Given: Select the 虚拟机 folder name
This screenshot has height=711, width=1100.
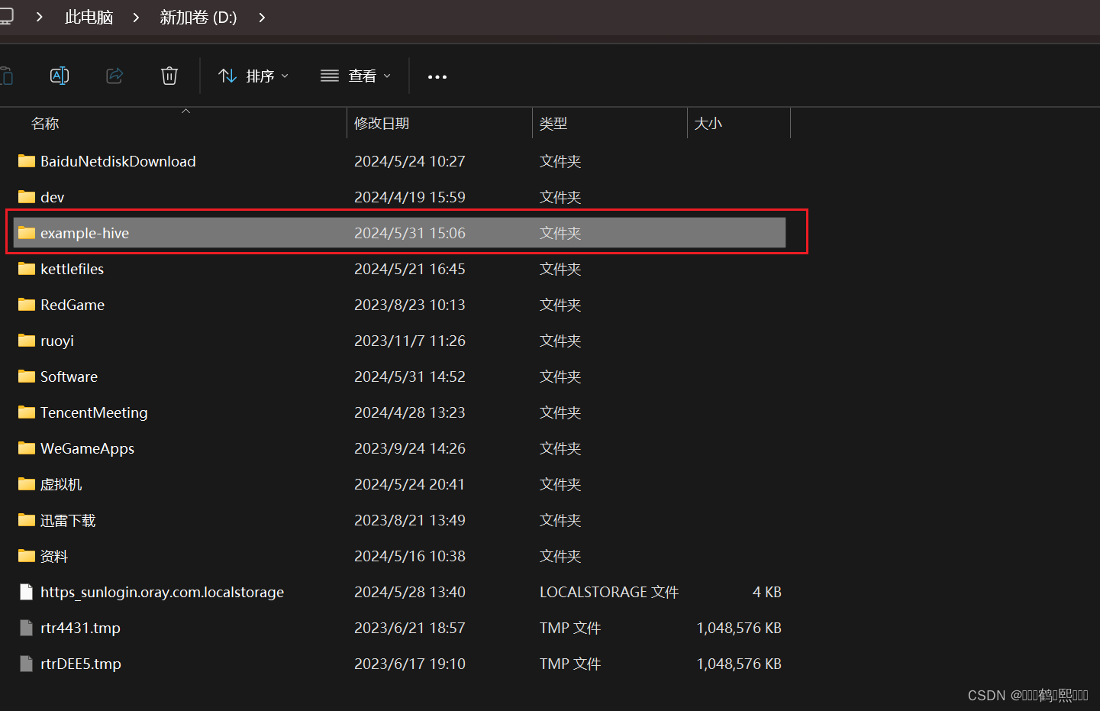Looking at the screenshot, I should pos(61,484).
